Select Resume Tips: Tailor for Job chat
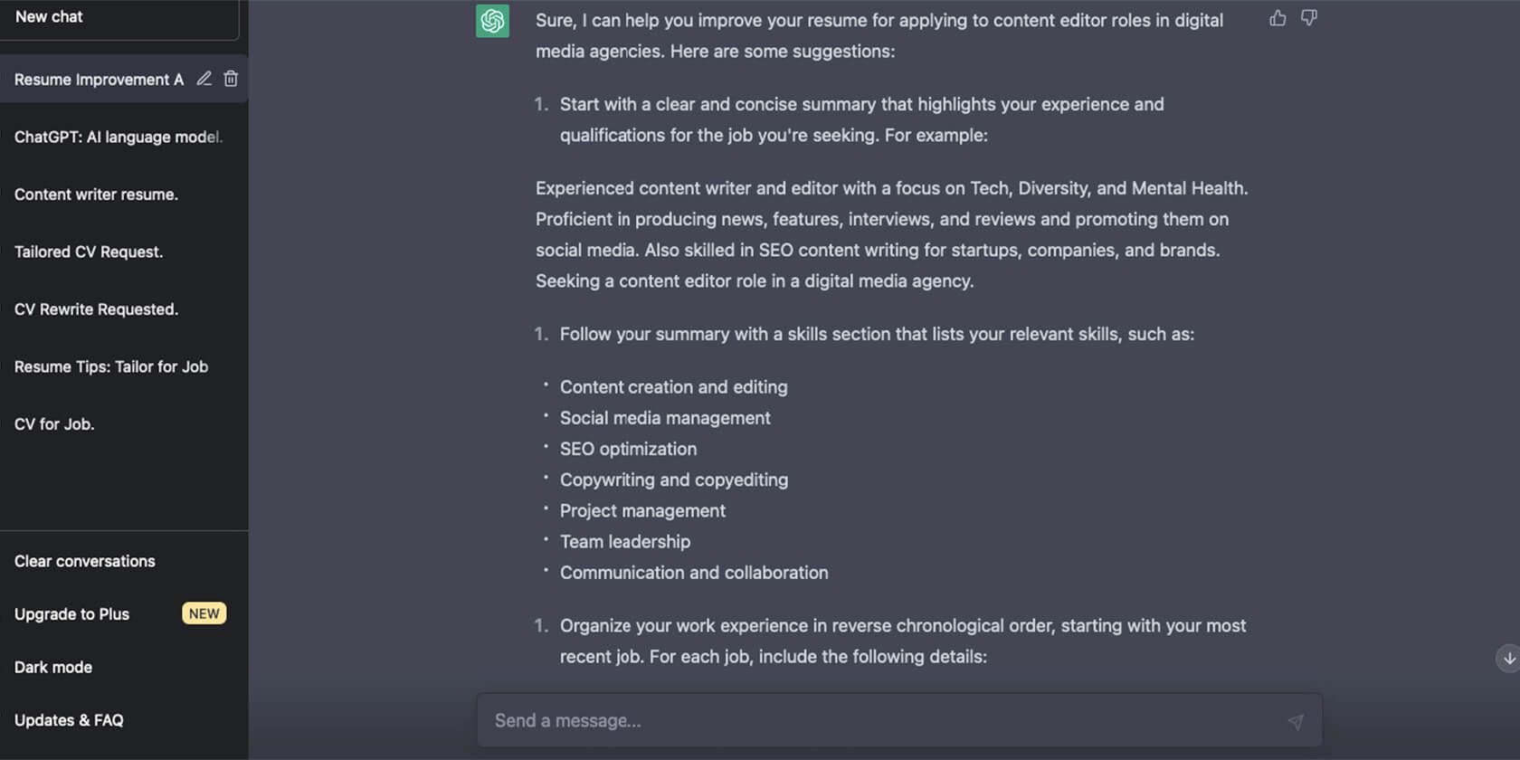The width and height of the screenshot is (1520, 760). [110, 366]
